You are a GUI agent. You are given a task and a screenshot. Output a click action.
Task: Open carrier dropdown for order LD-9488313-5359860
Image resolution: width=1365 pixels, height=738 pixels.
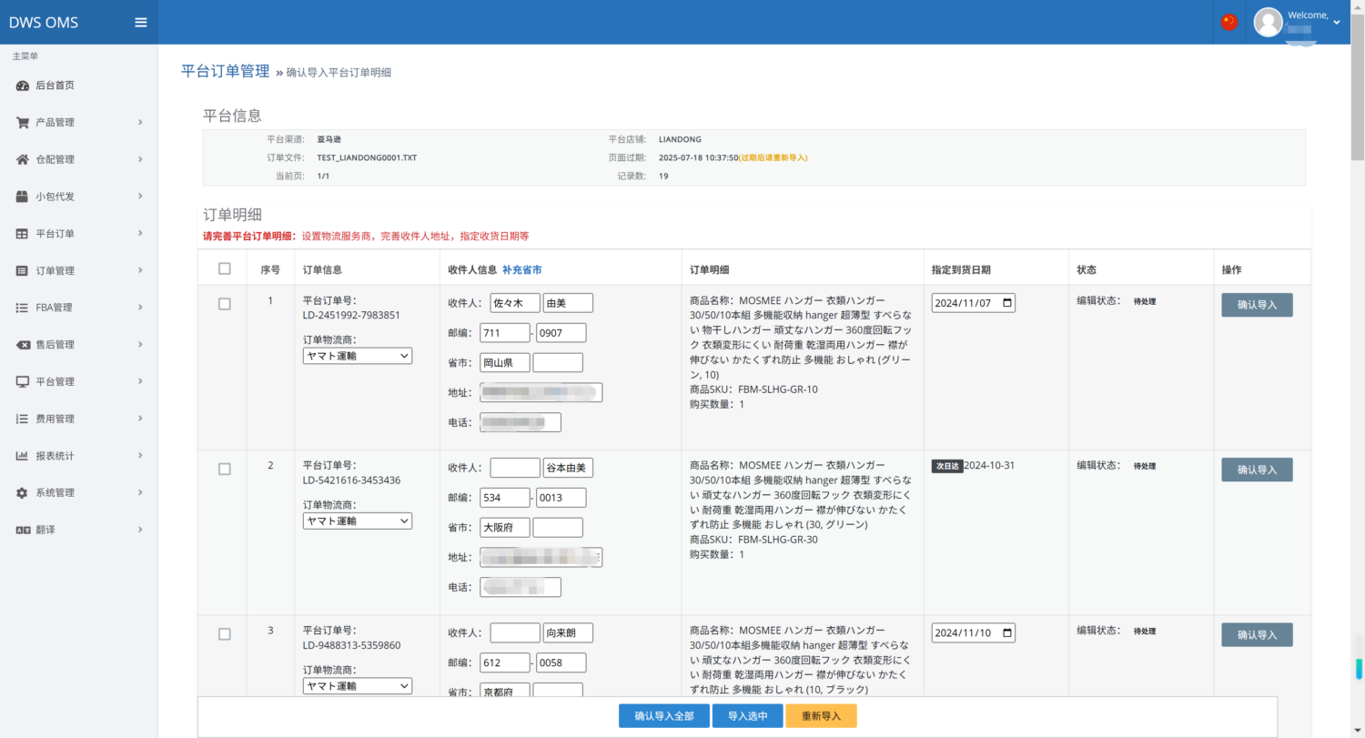tap(358, 686)
